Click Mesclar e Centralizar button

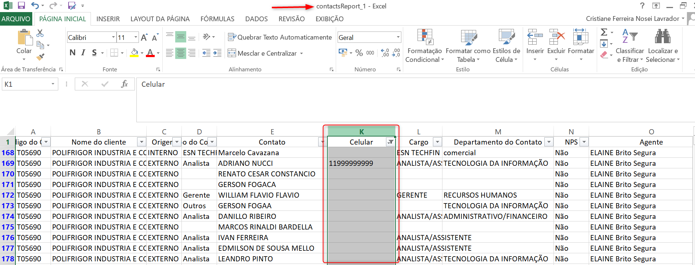point(262,53)
